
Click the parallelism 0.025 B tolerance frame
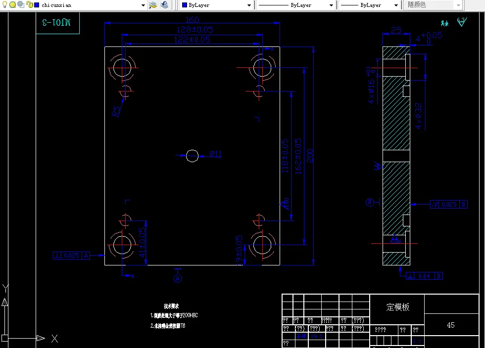pos(449,204)
